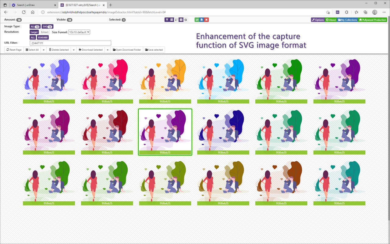The height and width of the screenshot is (244, 390).
Task: Click Download Selected button
Action: click(x=90, y=50)
